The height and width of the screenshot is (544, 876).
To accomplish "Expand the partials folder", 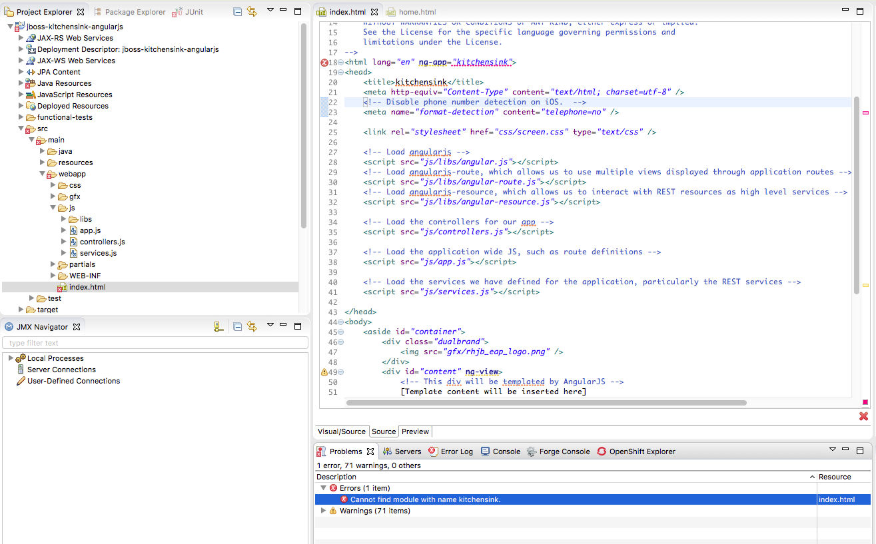I will click(x=53, y=264).
